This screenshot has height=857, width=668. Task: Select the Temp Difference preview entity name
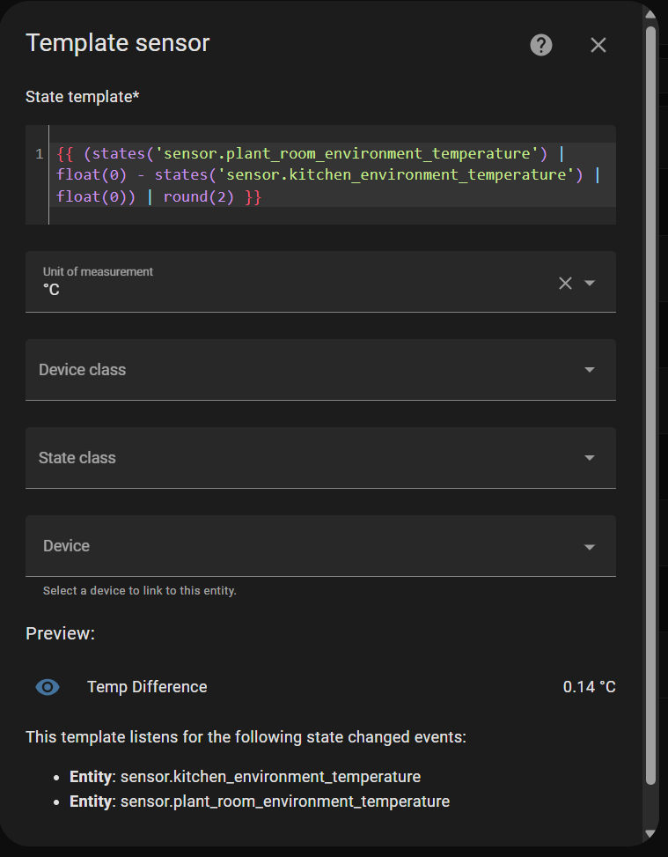[147, 687]
